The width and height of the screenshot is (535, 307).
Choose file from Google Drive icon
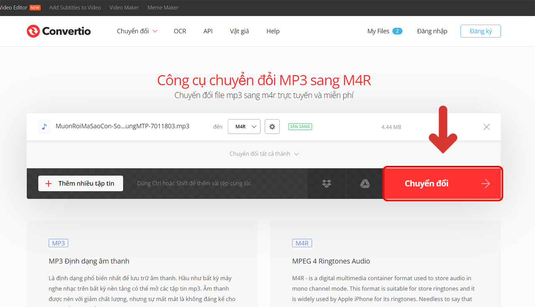tap(365, 183)
